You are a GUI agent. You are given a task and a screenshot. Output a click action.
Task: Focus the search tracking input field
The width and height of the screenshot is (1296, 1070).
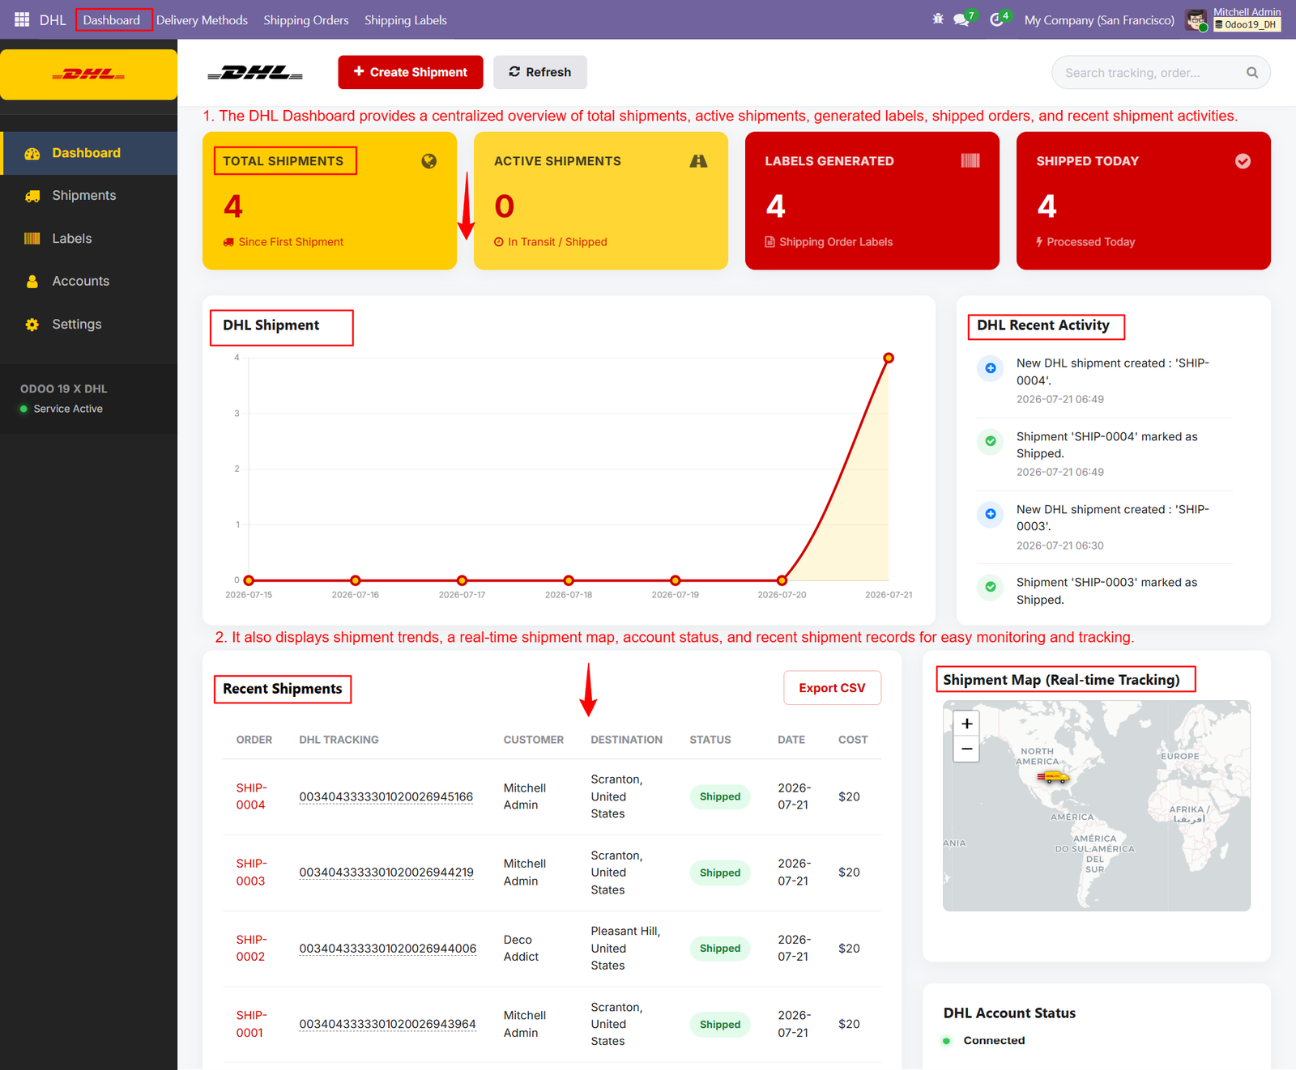tap(1149, 73)
